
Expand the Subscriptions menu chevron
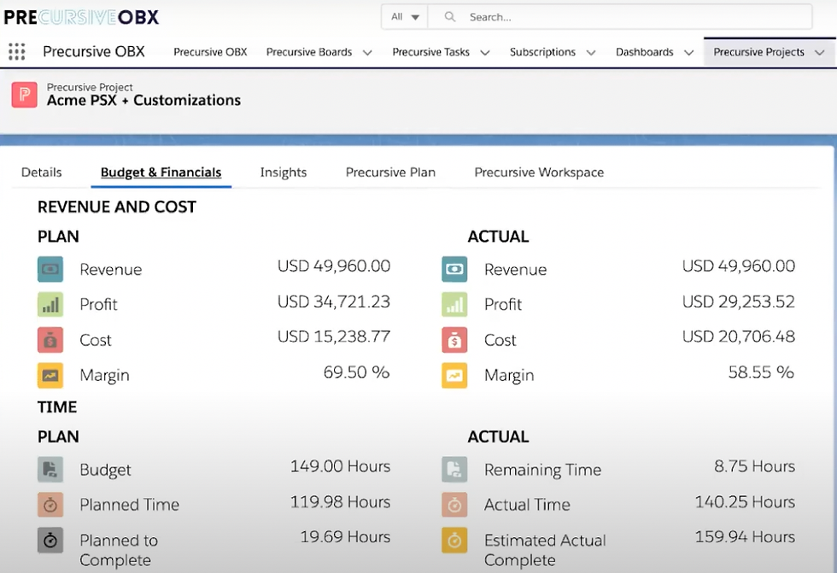[591, 52]
